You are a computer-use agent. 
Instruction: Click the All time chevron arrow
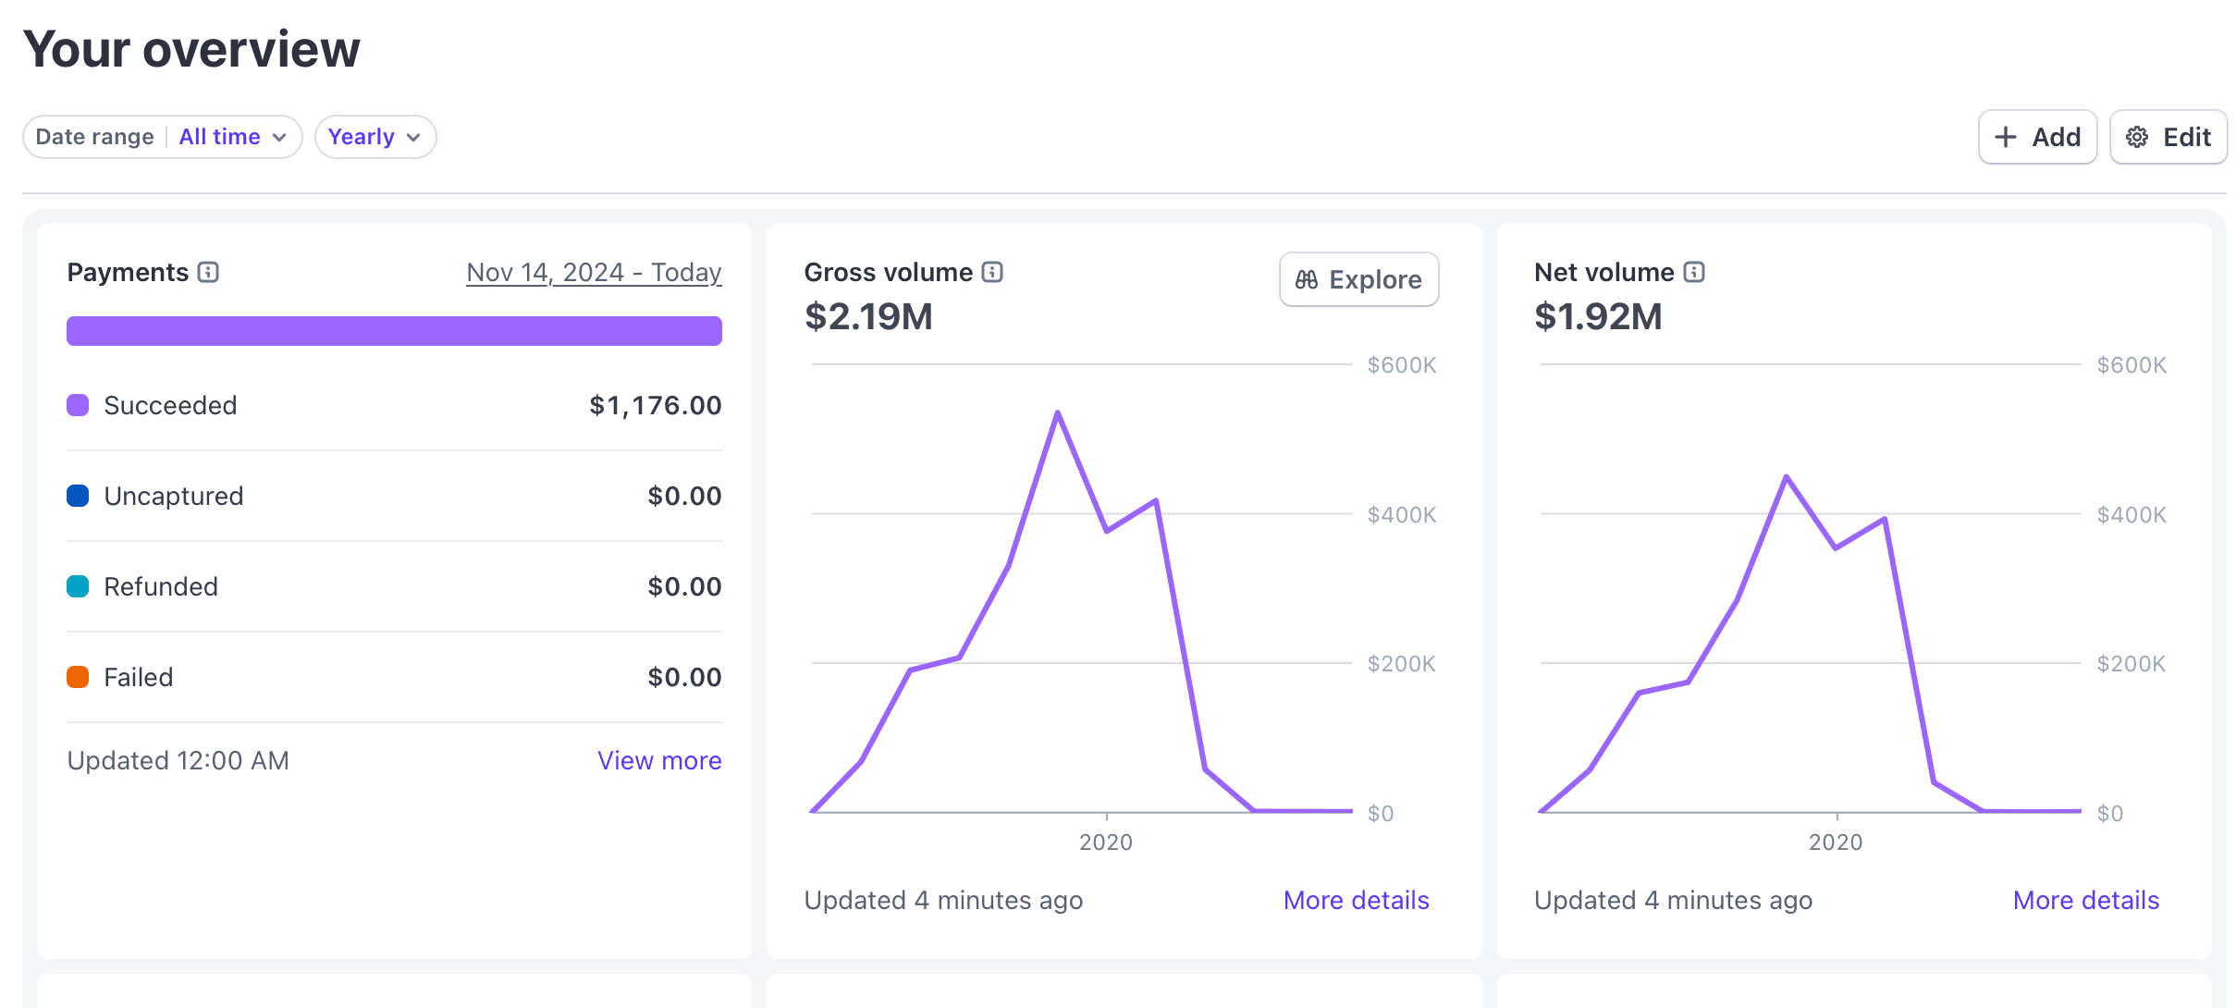pos(279,138)
